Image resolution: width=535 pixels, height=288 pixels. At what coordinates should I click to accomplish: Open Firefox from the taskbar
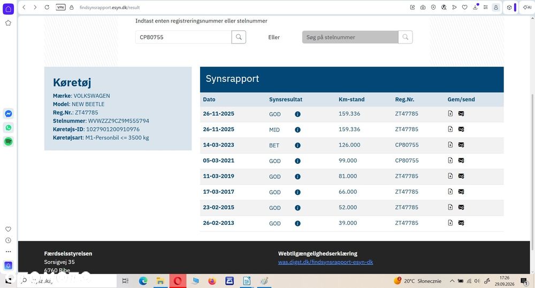tap(212, 281)
